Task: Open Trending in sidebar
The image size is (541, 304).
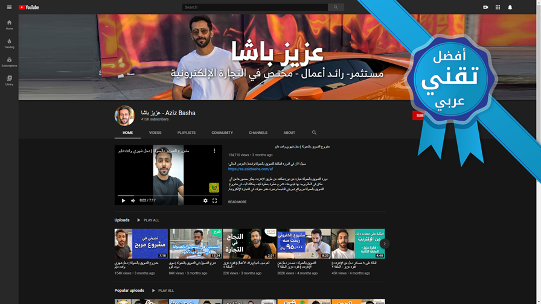Action: pos(9,43)
